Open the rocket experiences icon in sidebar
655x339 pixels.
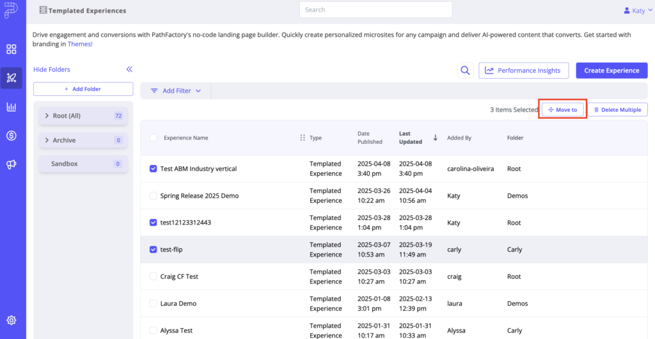pos(12,77)
